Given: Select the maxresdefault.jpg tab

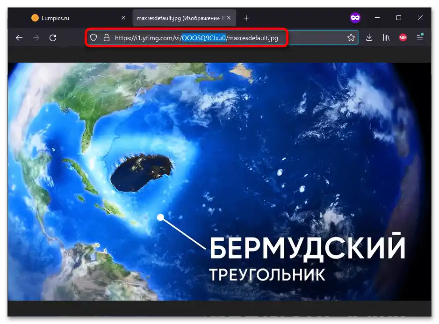Looking at the screenshot, I should click(x=184, y=18).
